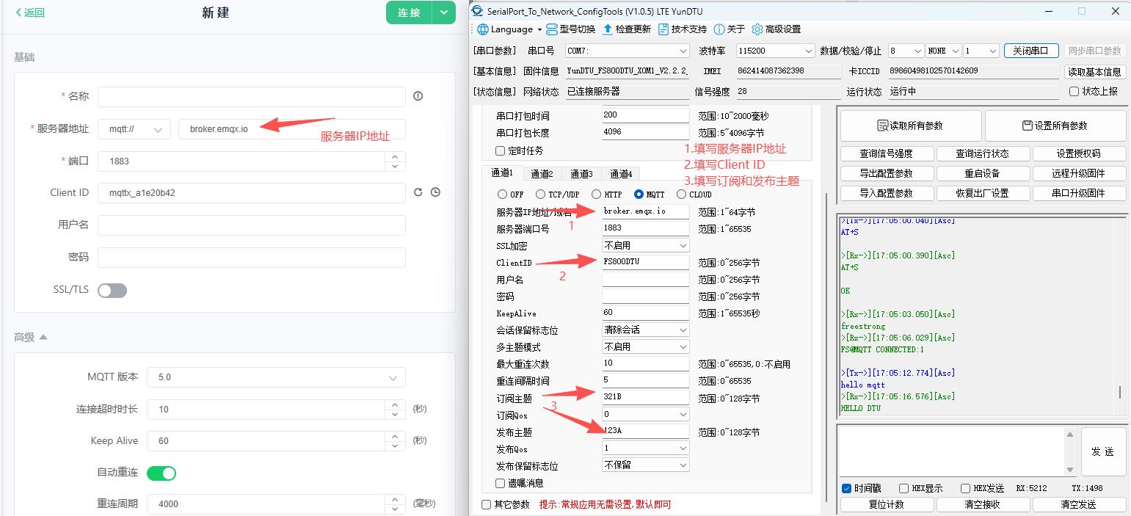The width and height of the screenshot is (1131, 516).
Task: Open the mqtt:// protocol dropdown
Action: 134,129
